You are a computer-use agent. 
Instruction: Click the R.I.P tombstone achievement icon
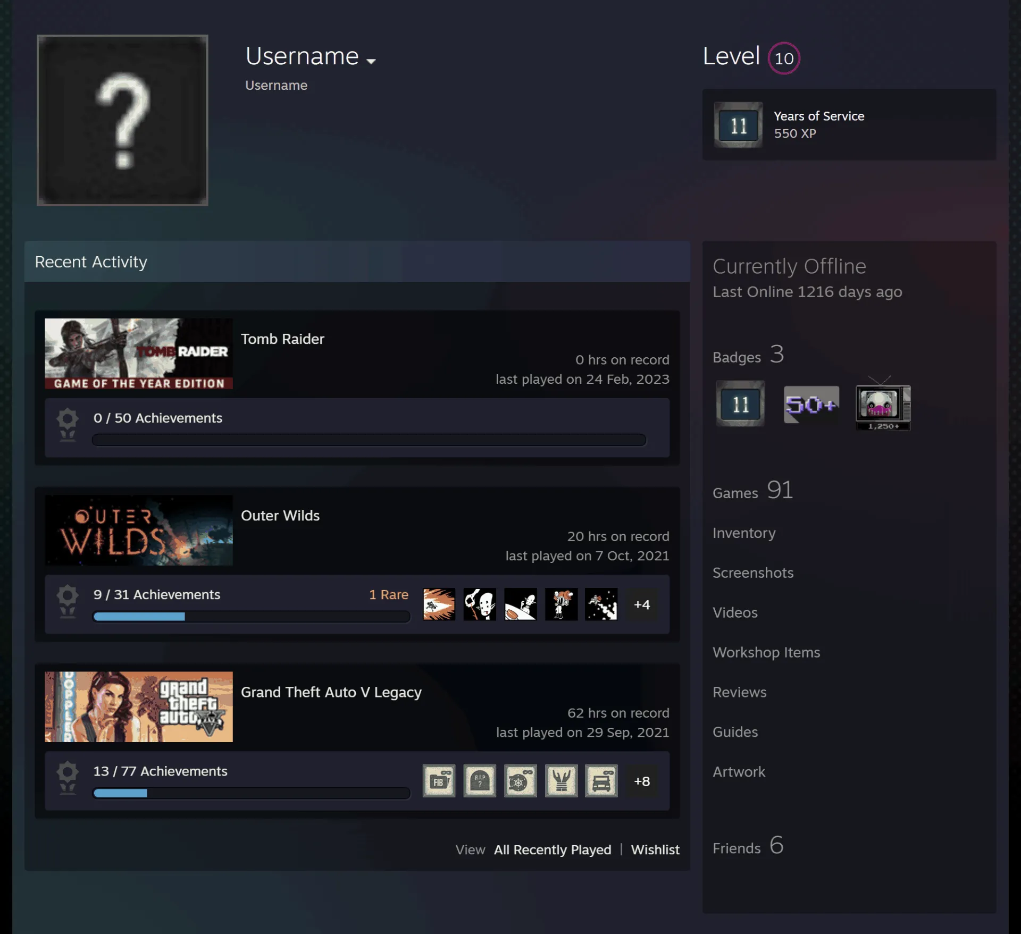click(480, 780)
